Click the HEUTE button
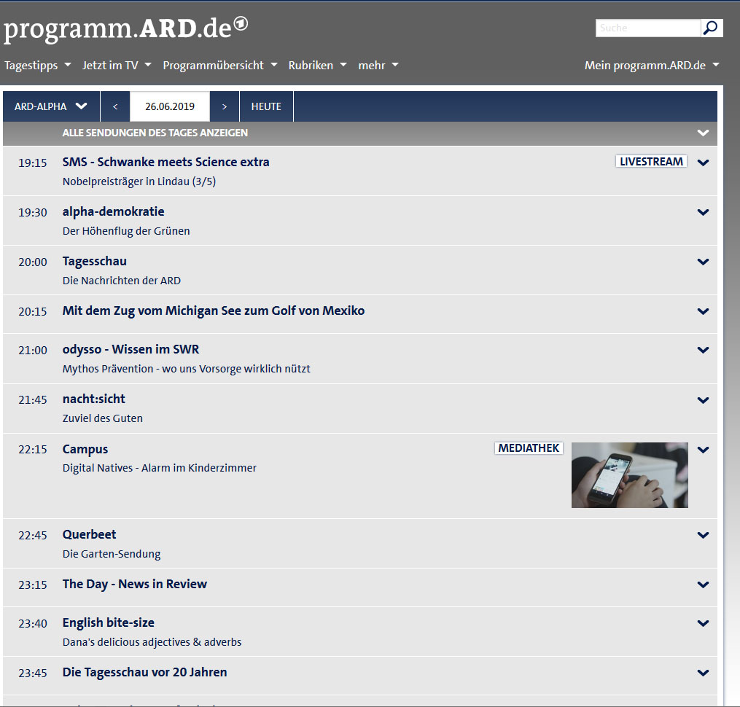This screenshot has width=740, height=707. 266,106
